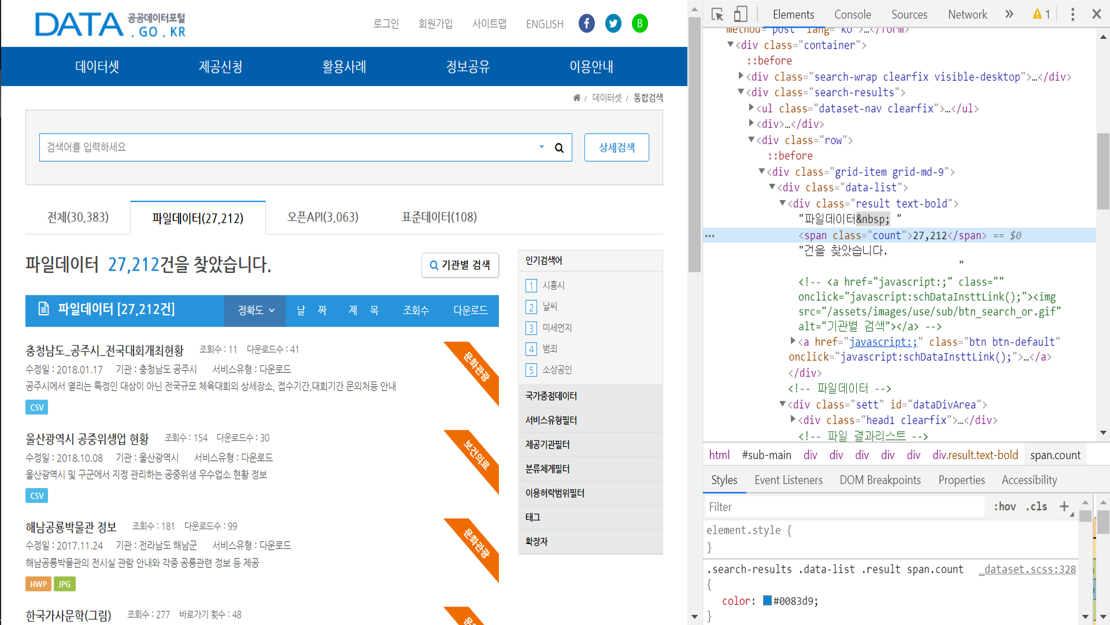1110x625 pixels.
Task: Open the 정확도 sort dropdown
Action: pyautogui.click(x=256, y=310)
